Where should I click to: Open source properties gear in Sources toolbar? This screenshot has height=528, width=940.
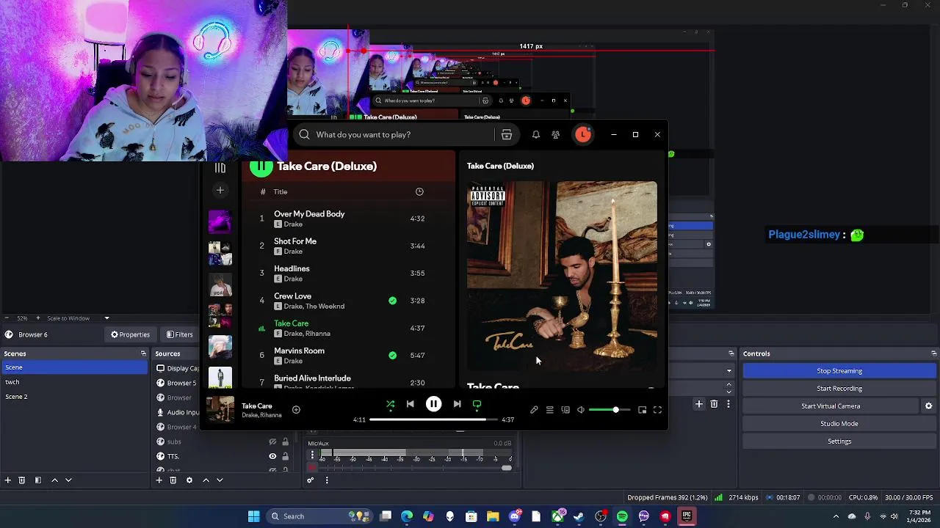tap(189, 480)
